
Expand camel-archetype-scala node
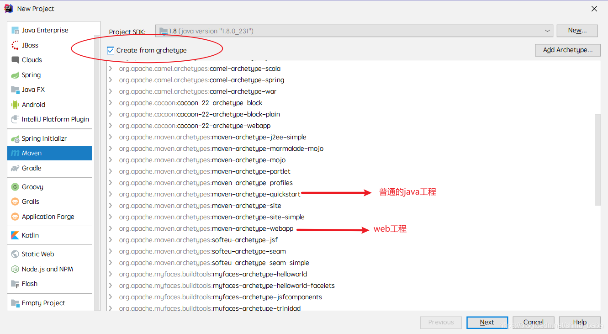pos(111,69)
